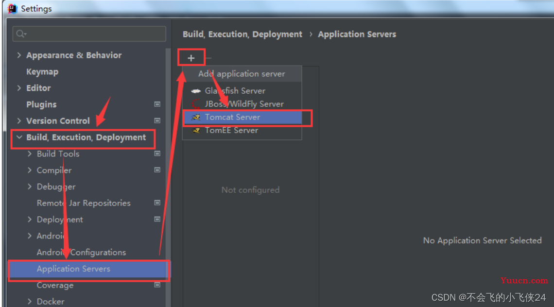
Task: Open Remote Jar Repositories settings
Action: [x=84, y=203]
